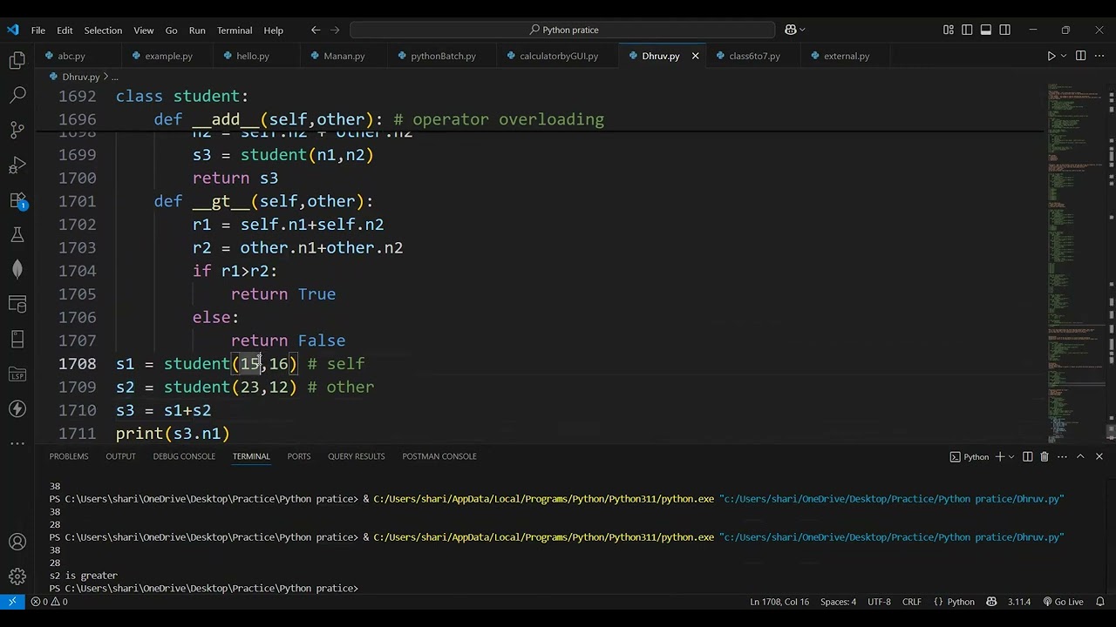Viewport: 1116px width, 627px height.
Task: Open the Copilot dropdown arrow
Action: click(x=802, y=30)
